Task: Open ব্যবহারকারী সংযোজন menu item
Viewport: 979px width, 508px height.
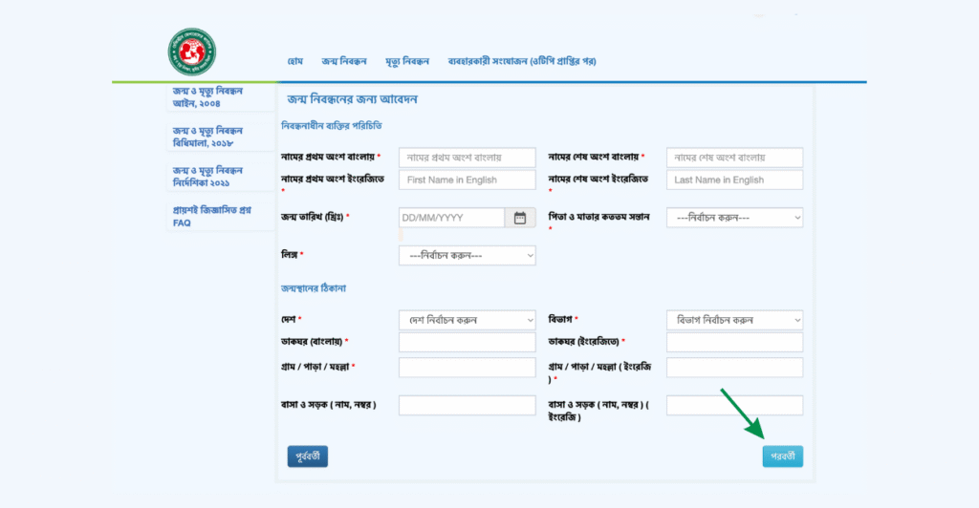Action: coord(522,61)
